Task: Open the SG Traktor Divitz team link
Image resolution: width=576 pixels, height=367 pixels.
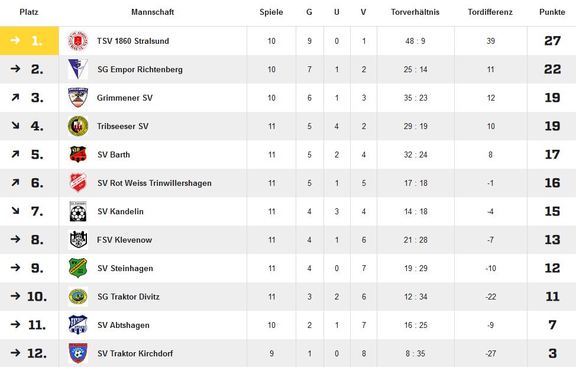Action: 128,297
